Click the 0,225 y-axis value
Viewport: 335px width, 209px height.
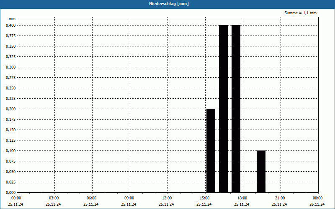coord(11,99)
